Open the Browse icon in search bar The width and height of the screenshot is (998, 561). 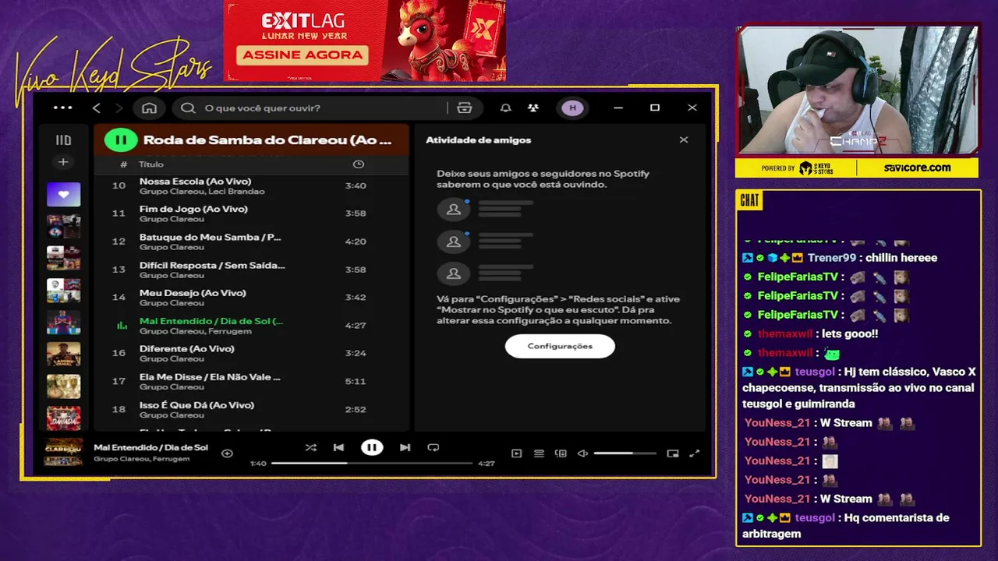465,108
